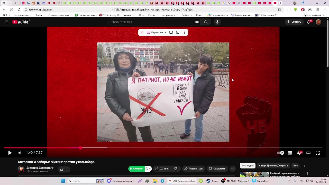Viewport: 329px width, 185px height.
Task: Go back with the browser back arrow
Action: pyautogui.click(x=4, y=10)
